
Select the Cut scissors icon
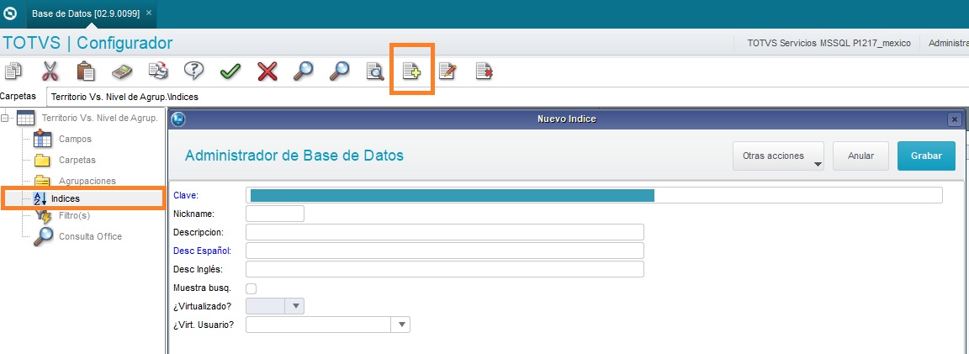coord(50,71)
